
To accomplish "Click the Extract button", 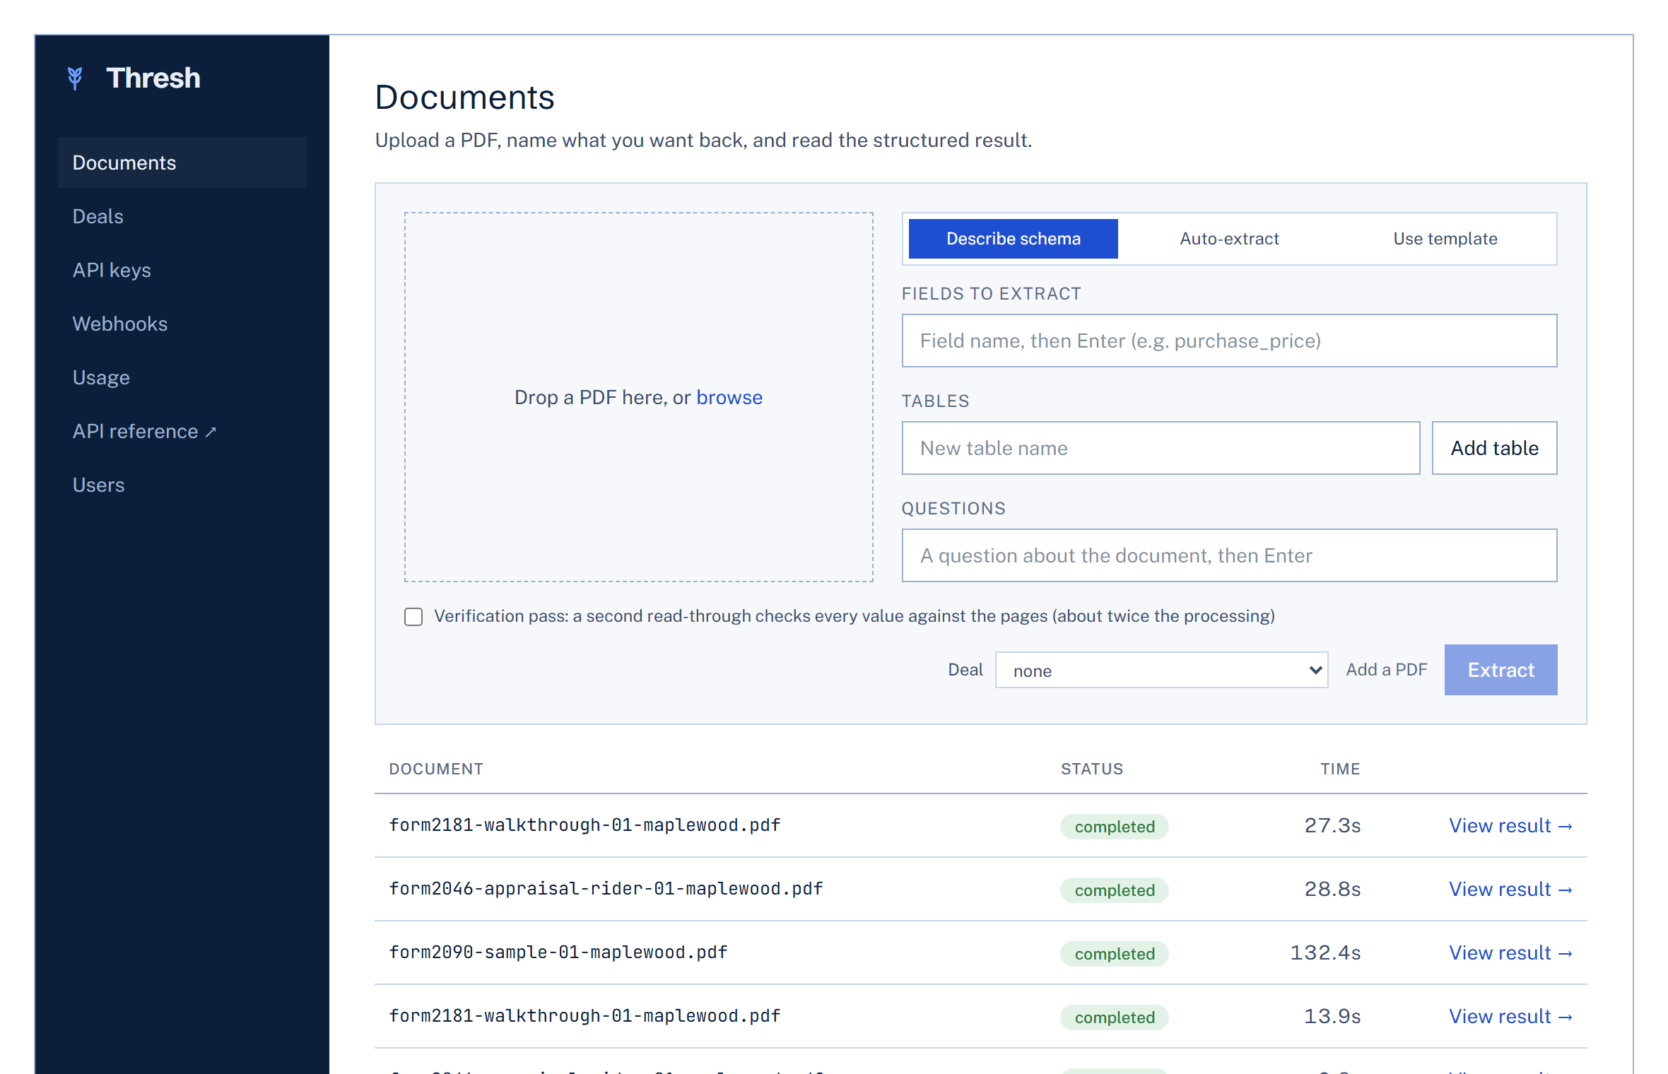I will pyautogui.click(x=1500, y=670).
